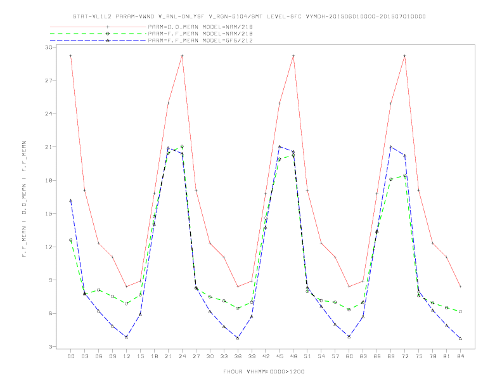Image resolution: width=502 pixels, height=388 pixels.
Task: Click x-axis forecast hour tick 24
Action: point(182,356)
